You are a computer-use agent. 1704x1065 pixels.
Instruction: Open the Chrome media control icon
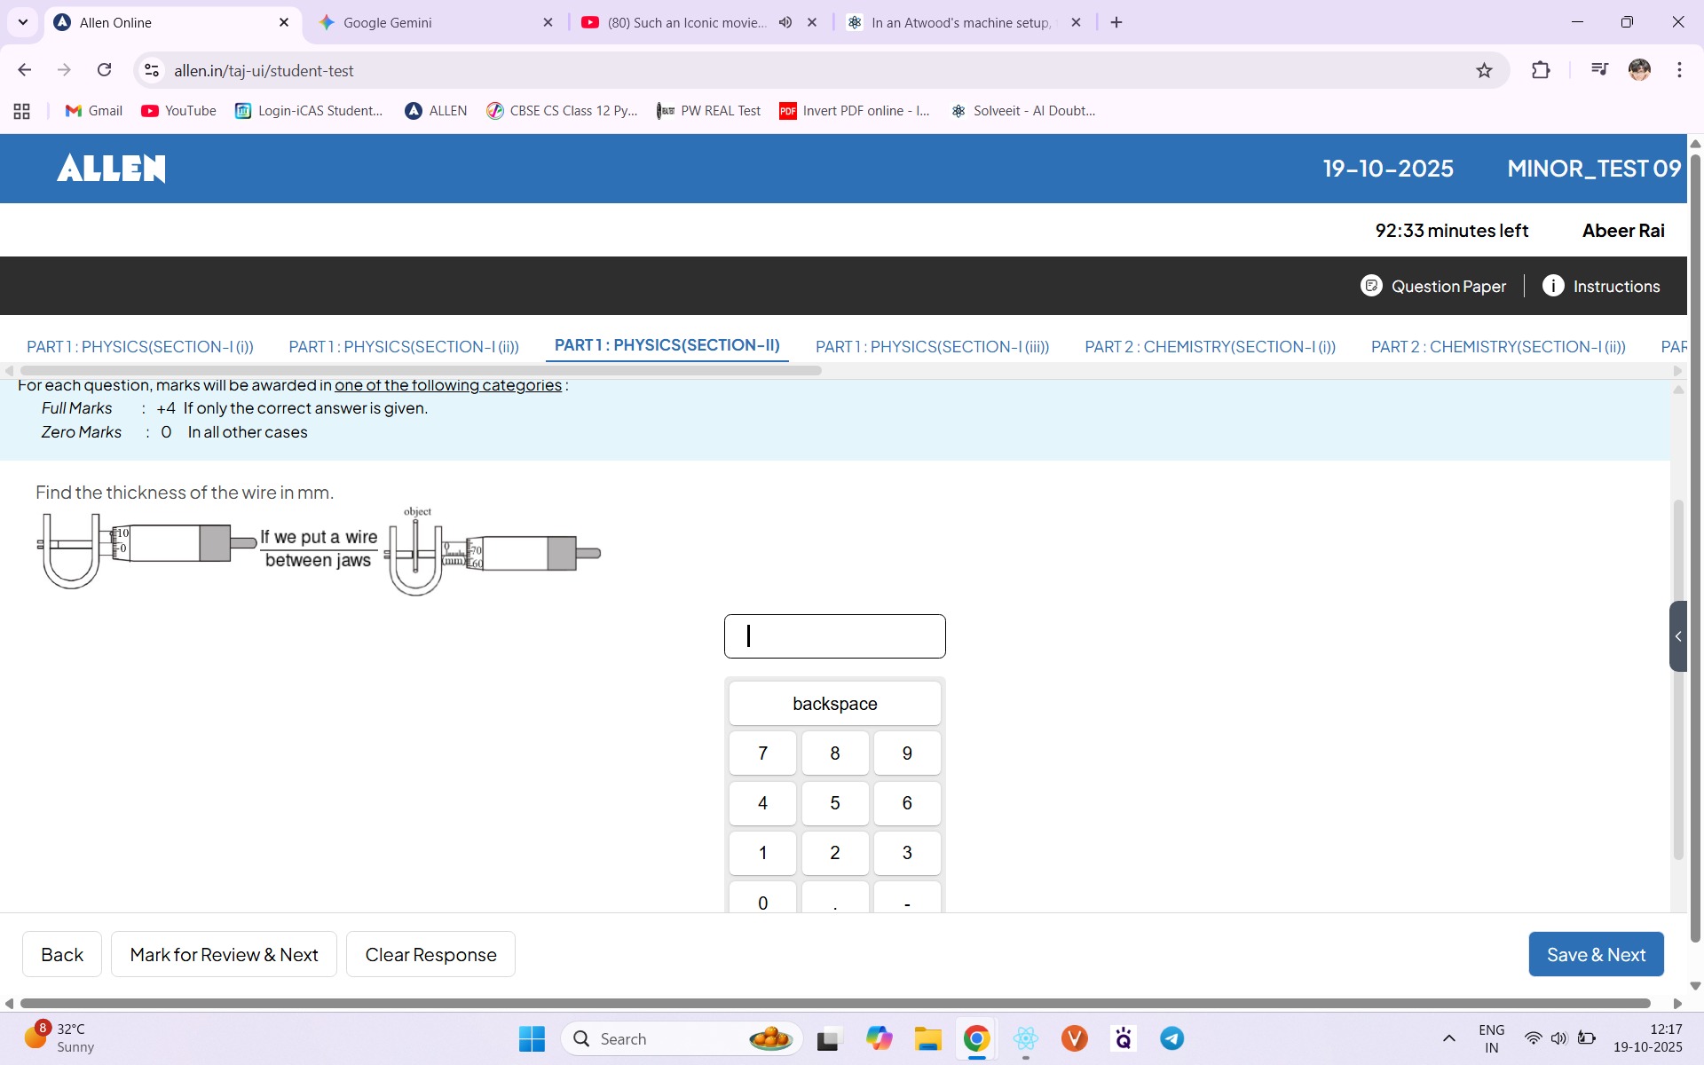[x=1599, y=70]
